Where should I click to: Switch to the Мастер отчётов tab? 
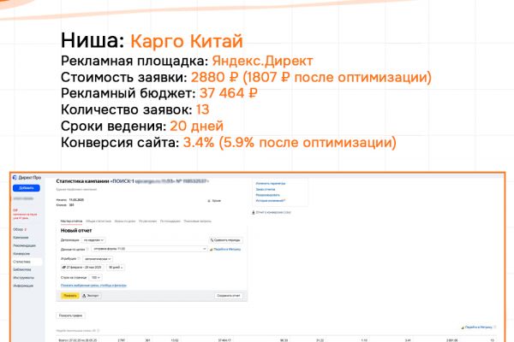point(71,221)
